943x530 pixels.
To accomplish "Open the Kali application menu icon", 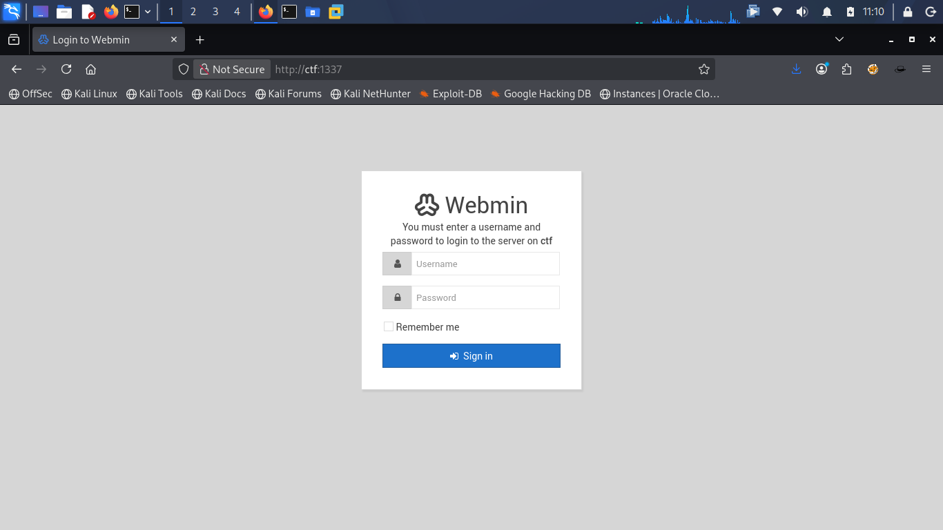I will [x=12, y=11].
